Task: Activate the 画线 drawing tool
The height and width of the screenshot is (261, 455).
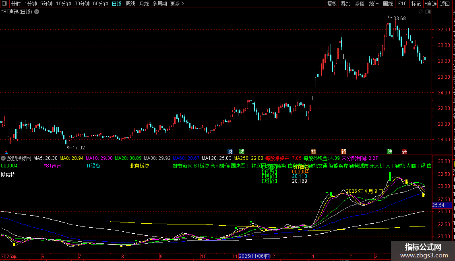Action: pyautogui.click(x=388, y=4)
